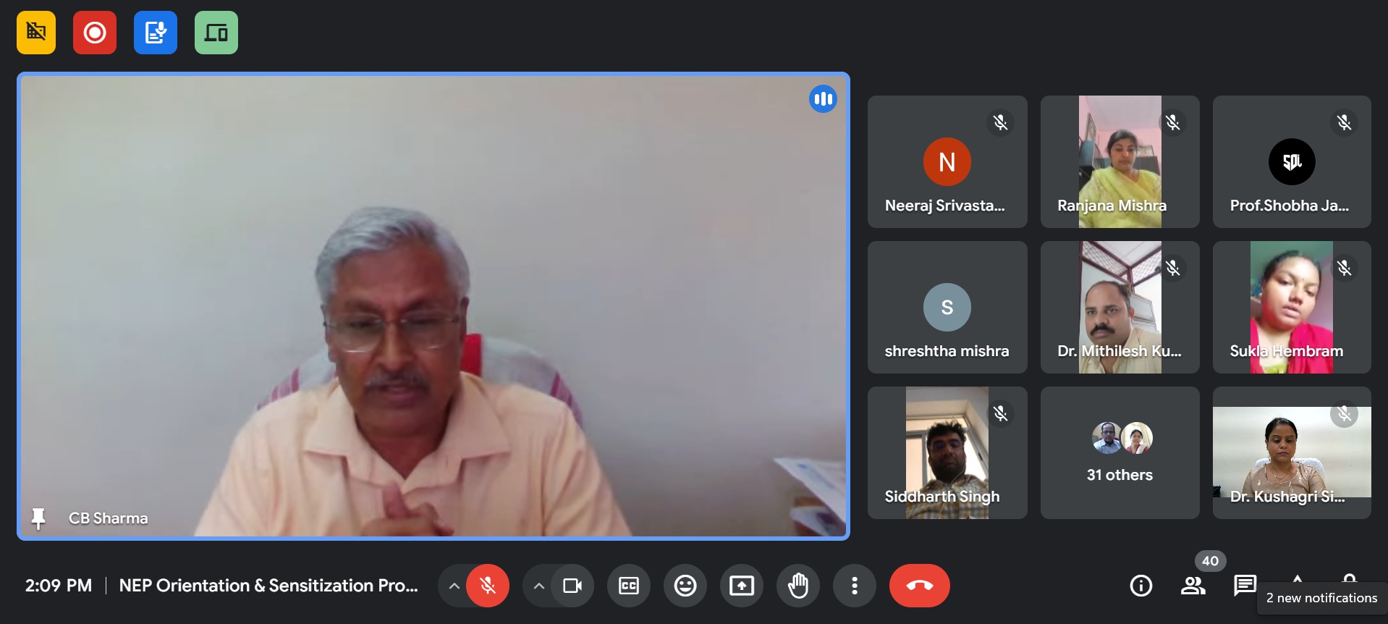Leave the call with red hang-up button

919,586
